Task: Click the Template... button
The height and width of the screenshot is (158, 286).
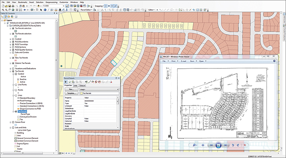Action: [71, 93]
